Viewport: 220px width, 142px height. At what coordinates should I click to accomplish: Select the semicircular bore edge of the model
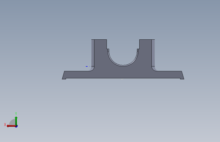click(x=123, y=65)
